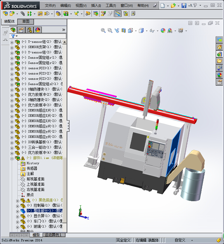Open the filter funnel dropdown in tree

click(14, 36)
